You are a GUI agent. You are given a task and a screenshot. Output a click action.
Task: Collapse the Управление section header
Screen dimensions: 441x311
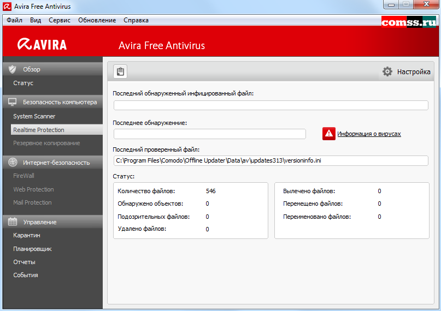click(53, 222)
